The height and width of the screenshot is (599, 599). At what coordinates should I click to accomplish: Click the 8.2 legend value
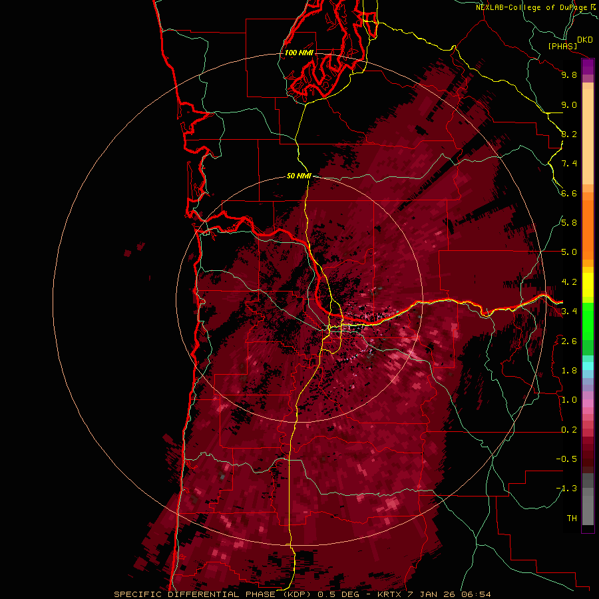tap(569, 134)
